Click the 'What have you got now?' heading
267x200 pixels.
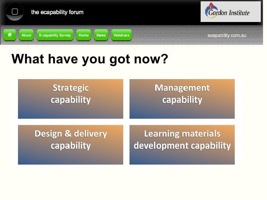(90, 59)
